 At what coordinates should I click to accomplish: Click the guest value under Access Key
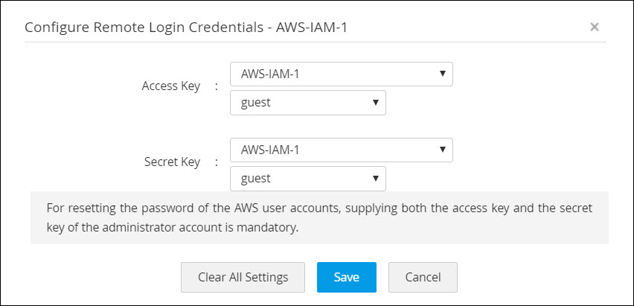255,103
